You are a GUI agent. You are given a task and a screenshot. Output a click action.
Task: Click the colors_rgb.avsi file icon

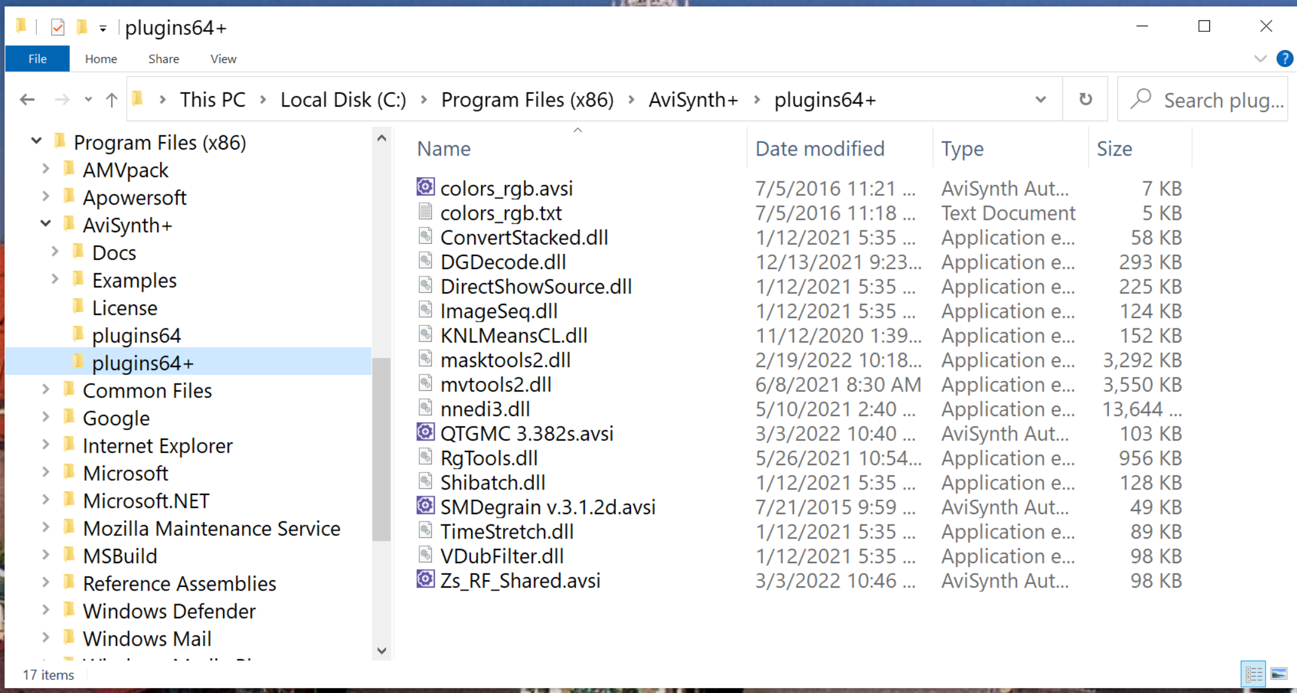(x=425, y=187)
